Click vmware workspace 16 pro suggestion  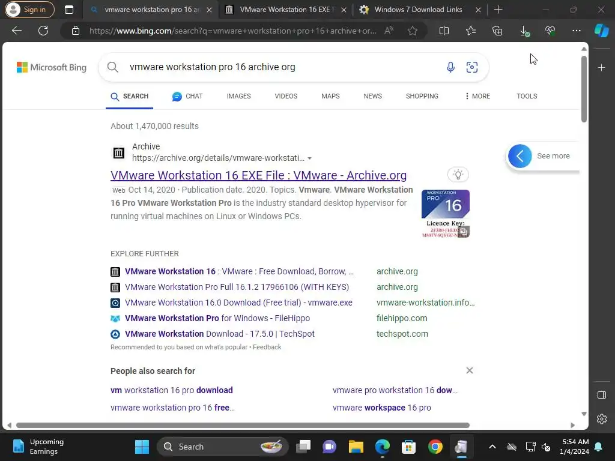[x=381, y=408]
